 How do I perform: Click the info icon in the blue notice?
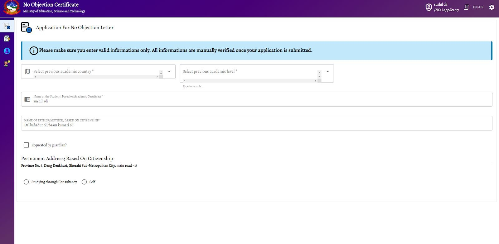[x=34, y=50]
